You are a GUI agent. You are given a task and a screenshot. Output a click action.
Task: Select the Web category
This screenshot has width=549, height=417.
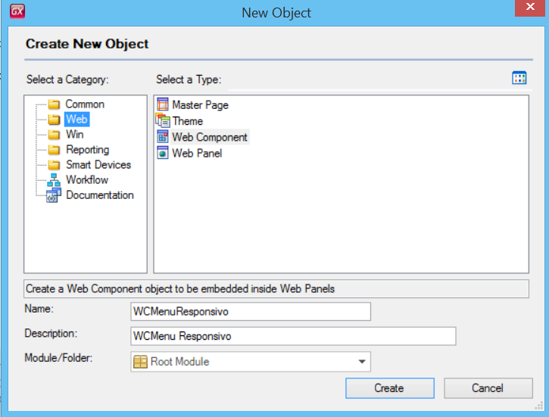(76, 120)
